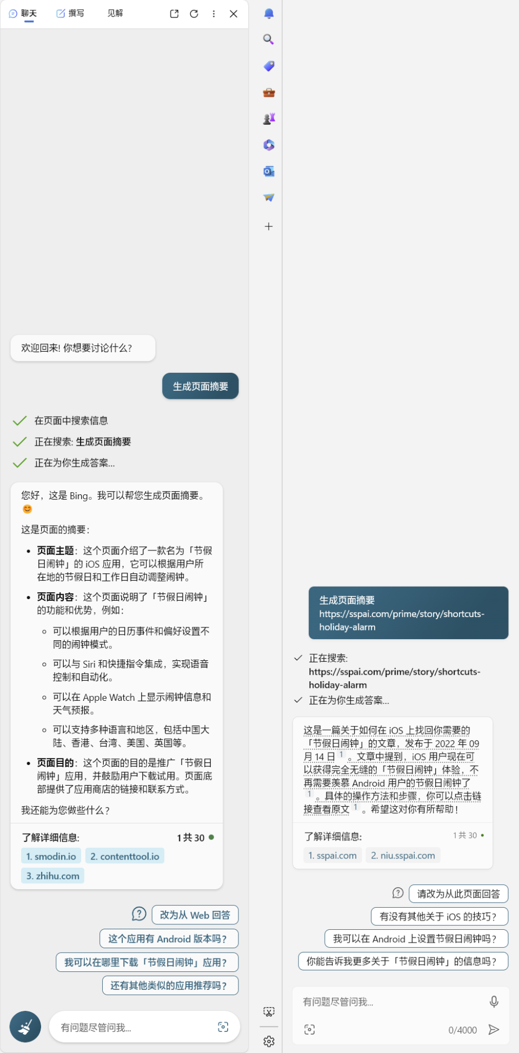Click the 0/4000 character counter
This screenshot has height=1053, width=519.
click(x=463, y=1030)
